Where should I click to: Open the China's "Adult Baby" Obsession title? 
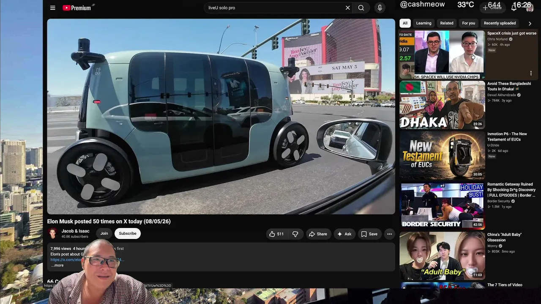(504, 237)
